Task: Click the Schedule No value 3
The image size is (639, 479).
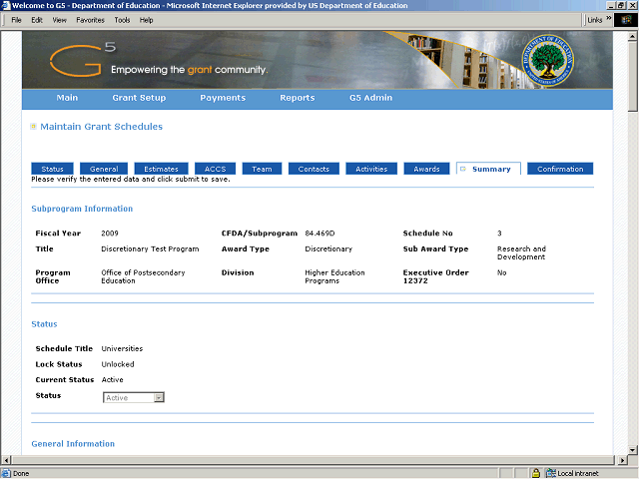Action: pyautogui.click(x=499, y=234)
